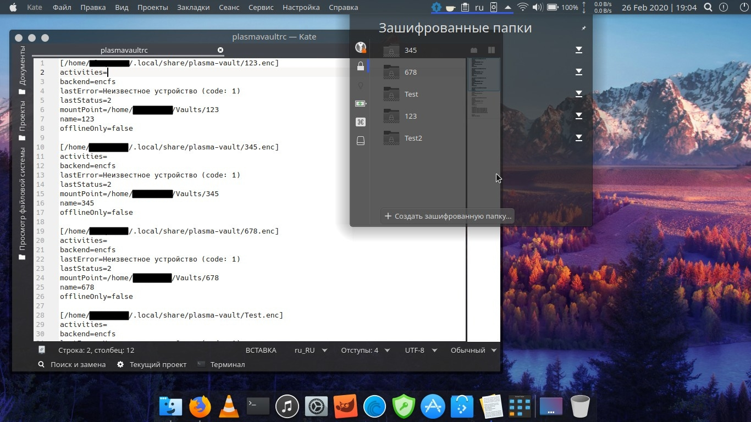The width and height of the screenshot is (751, 422).
Task: Click the document status icon in status bar
Action: click(42, 349)
